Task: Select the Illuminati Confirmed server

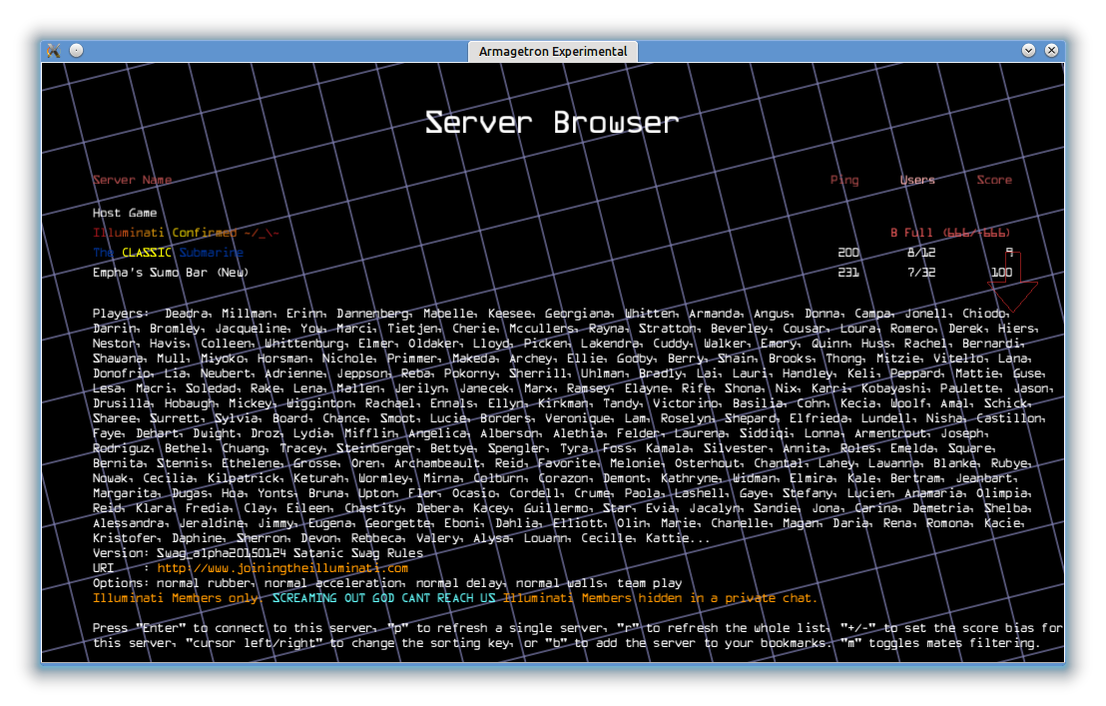Action: [186, 233]
